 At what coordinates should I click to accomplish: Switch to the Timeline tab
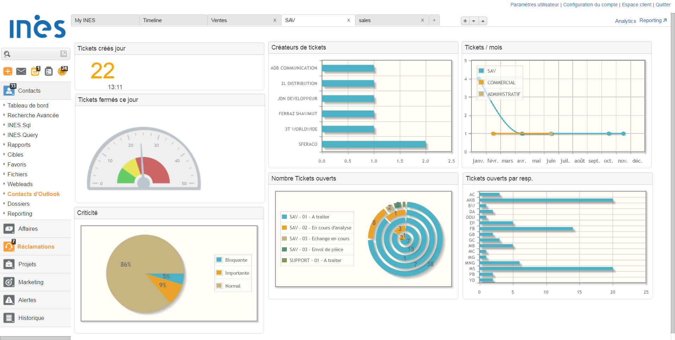tap(152, 20)
